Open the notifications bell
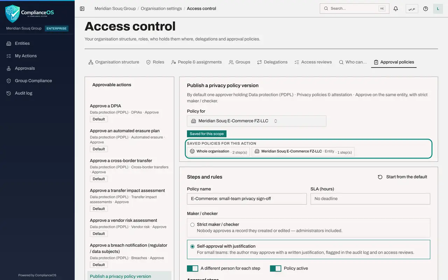Screen dimensions: 448x280 pyautogui.click(x=396, y=9)
